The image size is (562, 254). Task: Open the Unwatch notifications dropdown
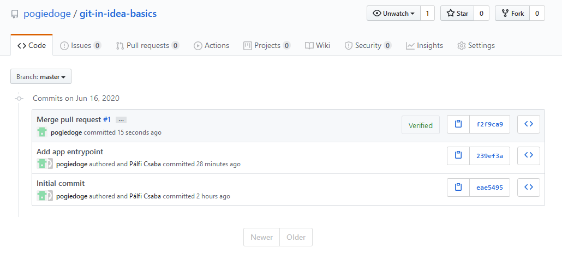393,13
